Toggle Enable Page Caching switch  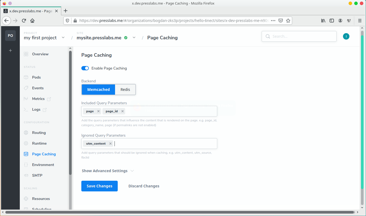point(85,68)
